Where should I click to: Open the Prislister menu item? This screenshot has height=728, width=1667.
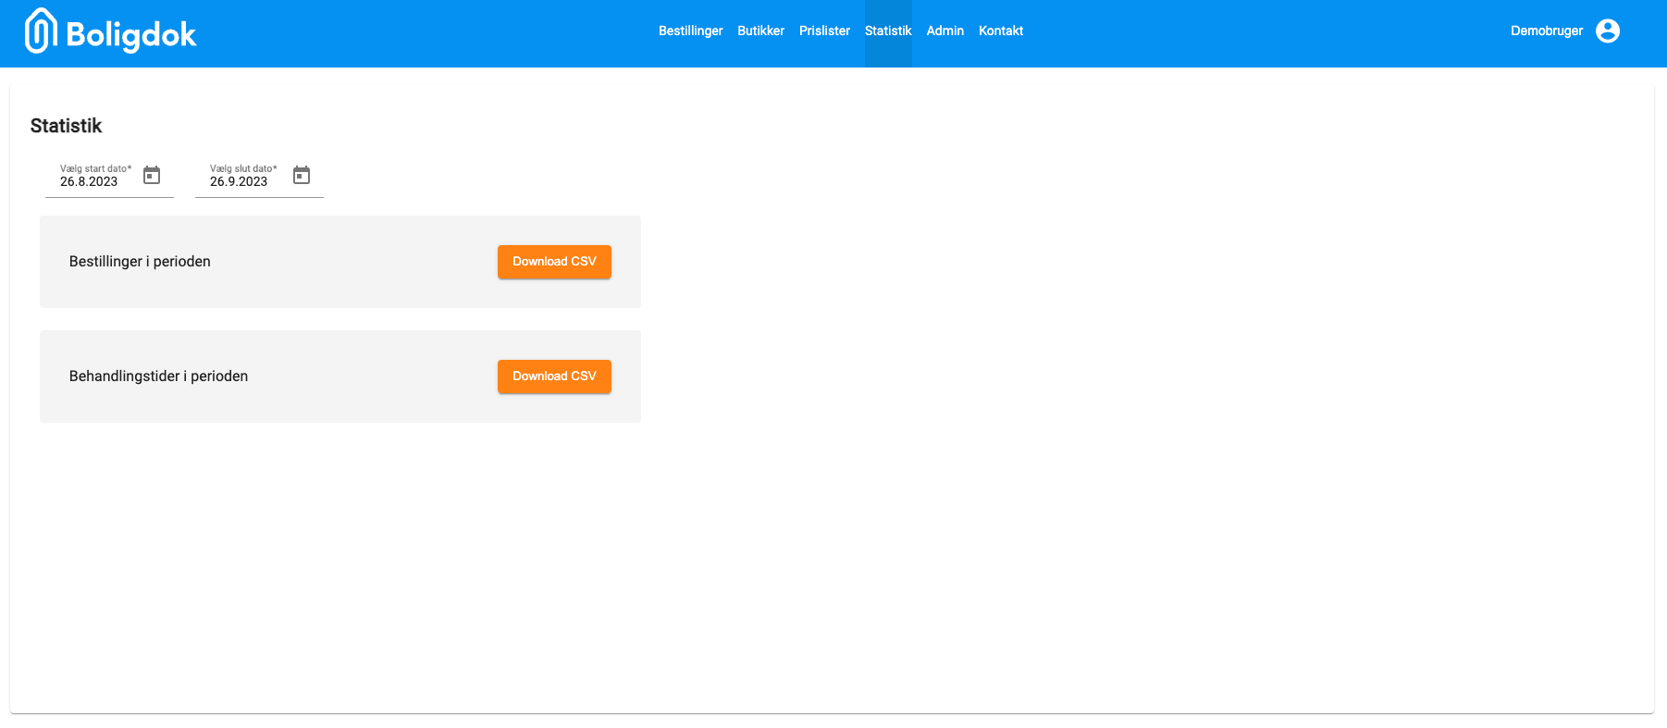(824, 31)
